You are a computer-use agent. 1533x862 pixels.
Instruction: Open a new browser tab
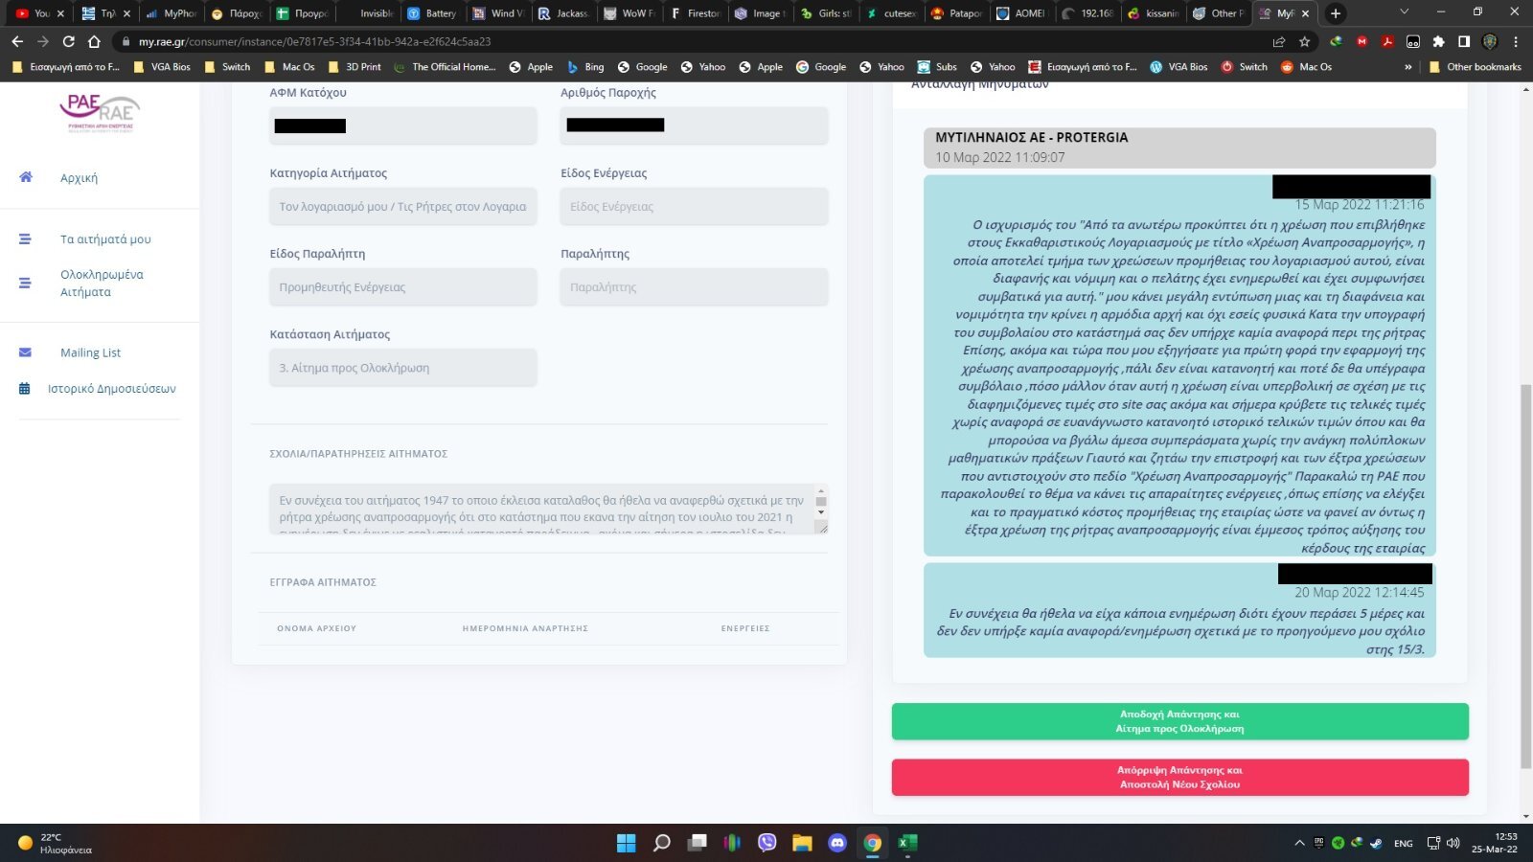(x=1336, y=13)
